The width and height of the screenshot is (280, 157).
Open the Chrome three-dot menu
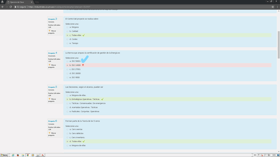[x=278, y=7]
